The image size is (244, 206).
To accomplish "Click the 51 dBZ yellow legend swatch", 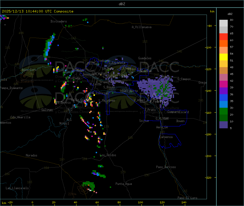I will click(223, 57).
